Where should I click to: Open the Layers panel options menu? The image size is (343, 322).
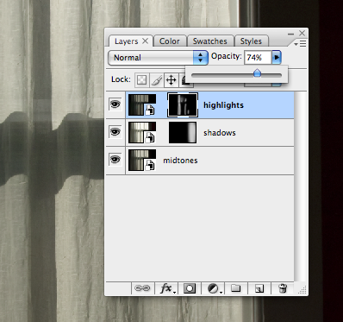tap(300, 44)
